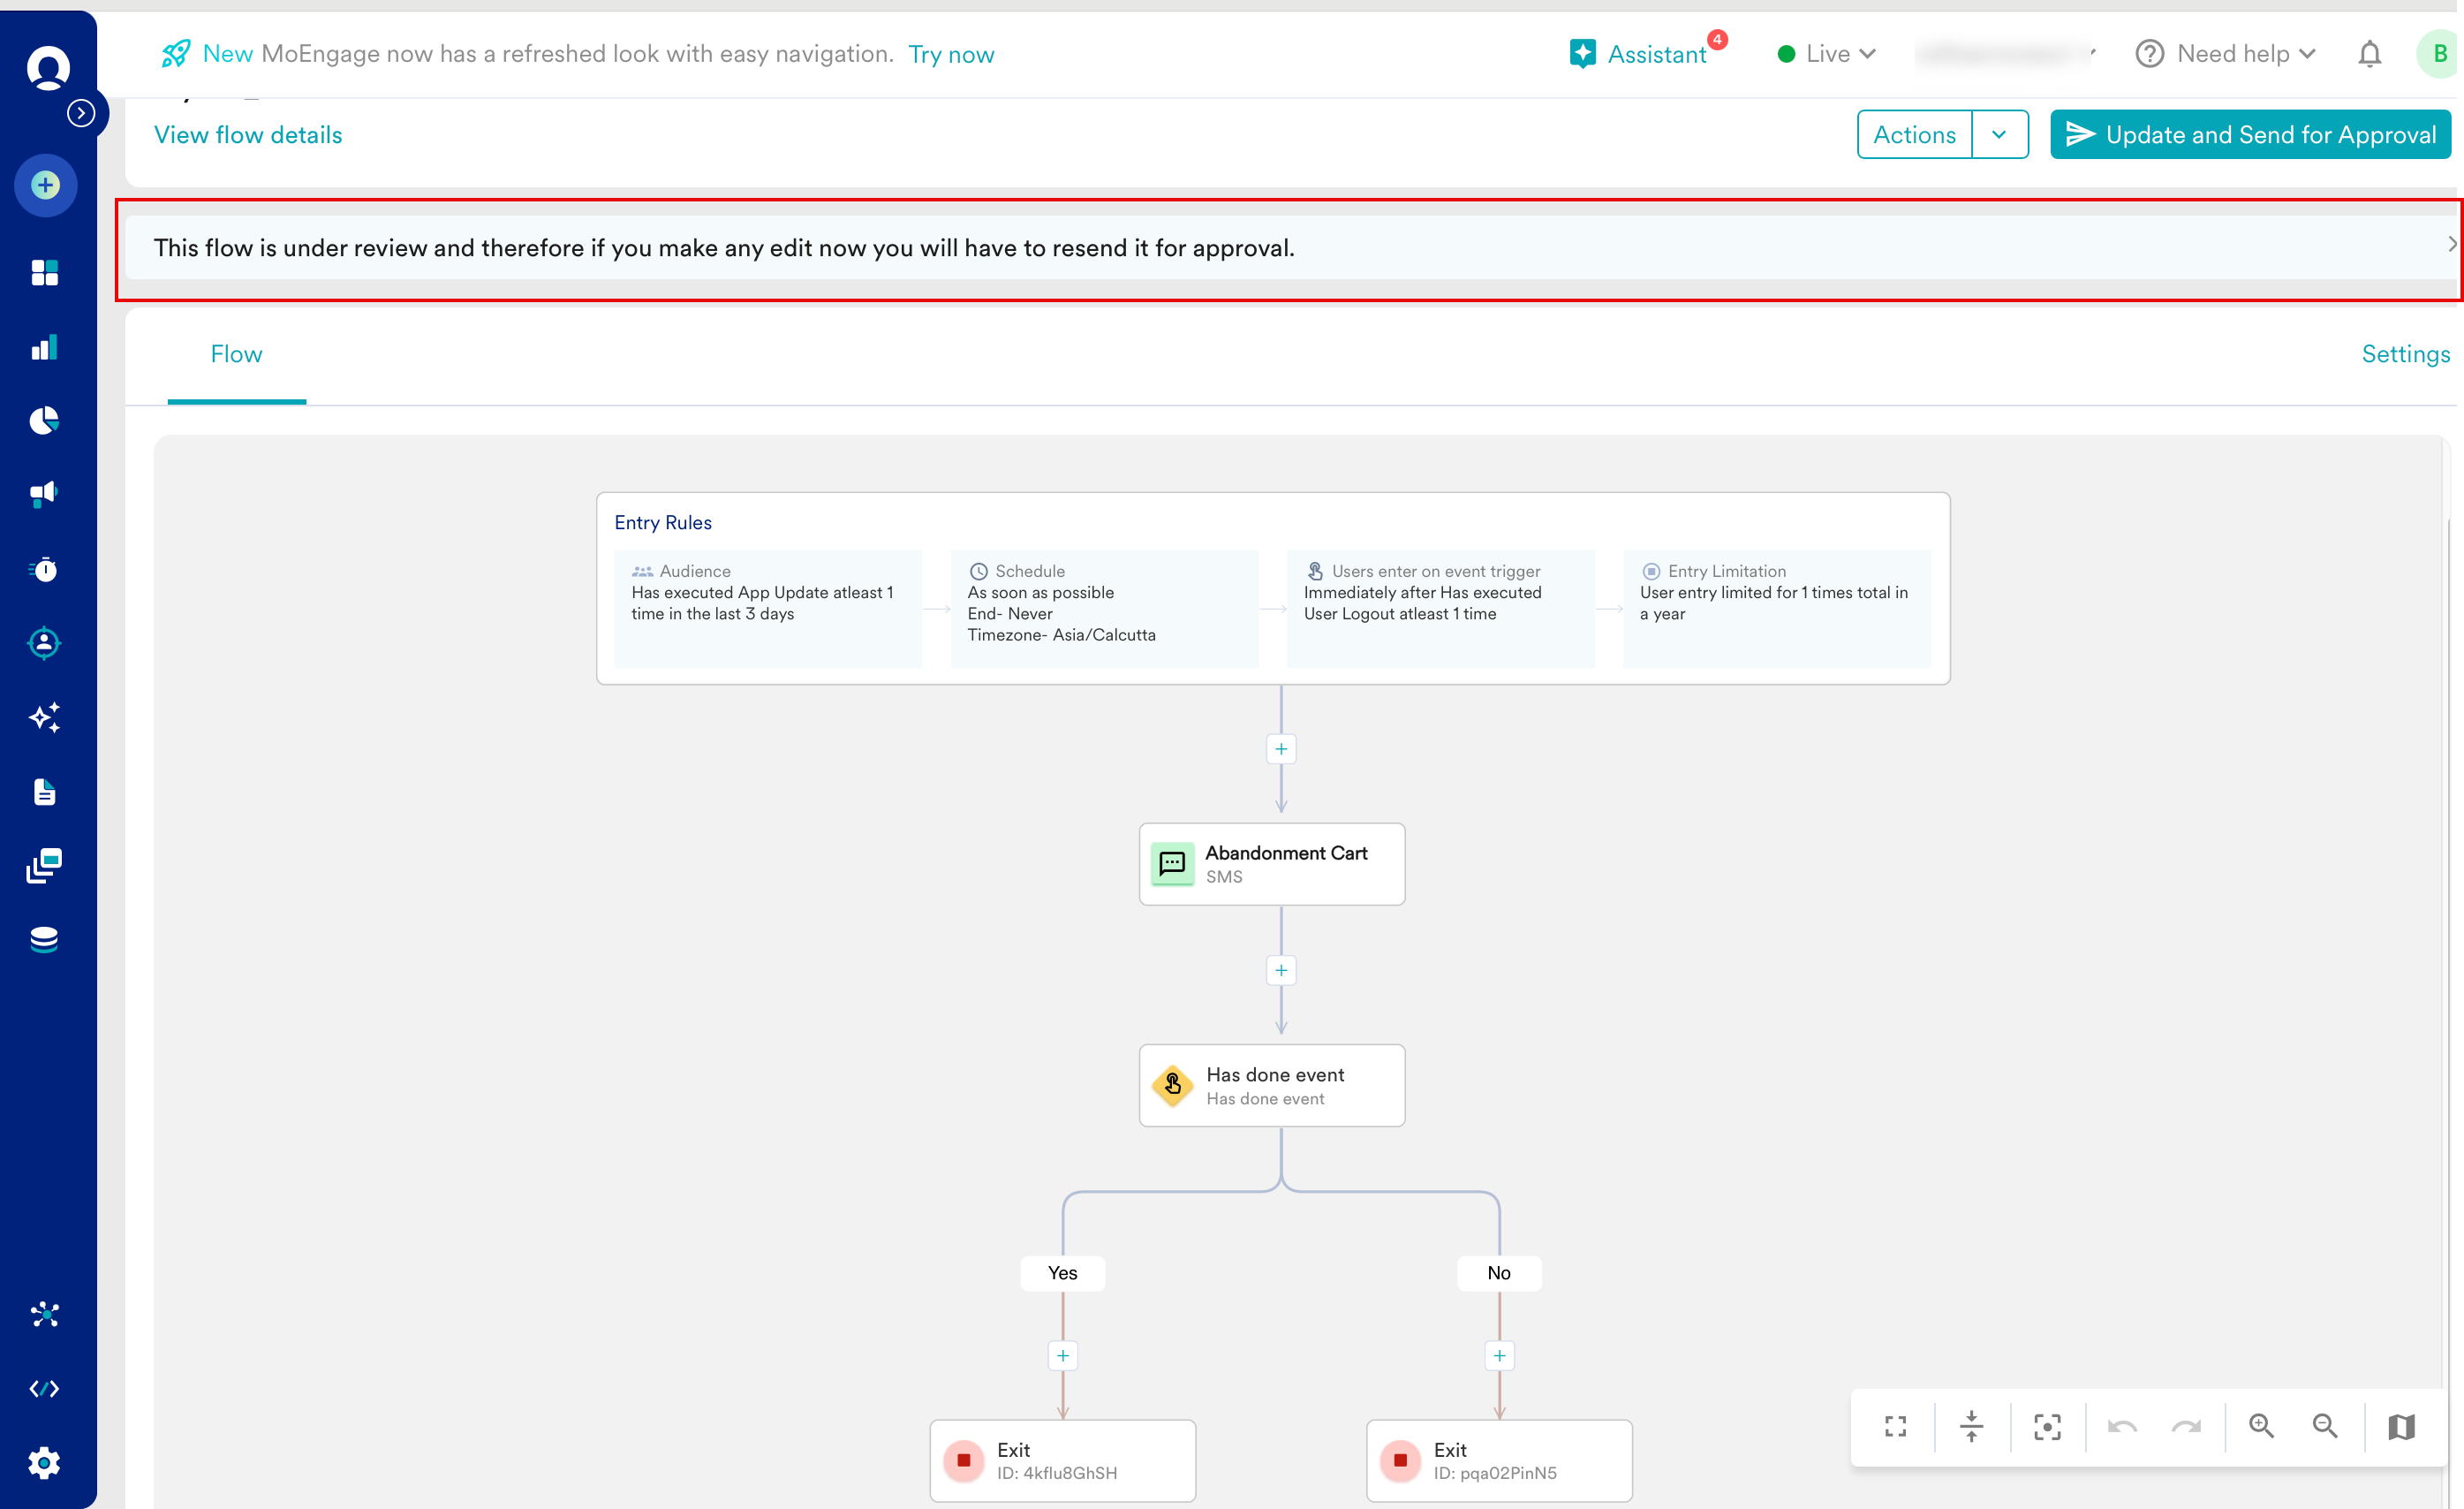This screenshot has height=1509, width=2464.
Task: Toggle the minimap icon on canvas toolbar
Action: click(x=2401, y=1426)
